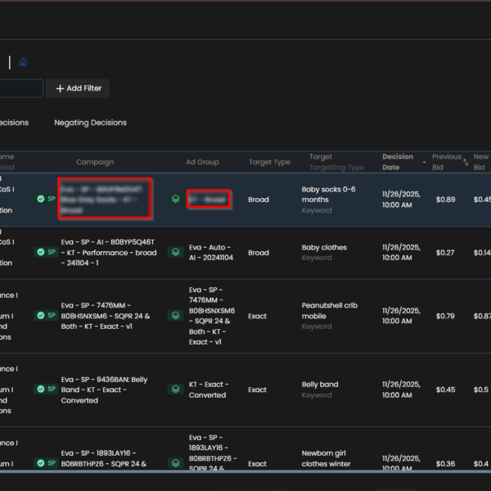Click the Ad Group column header
The image size is (491, 491).
(202, 162)
